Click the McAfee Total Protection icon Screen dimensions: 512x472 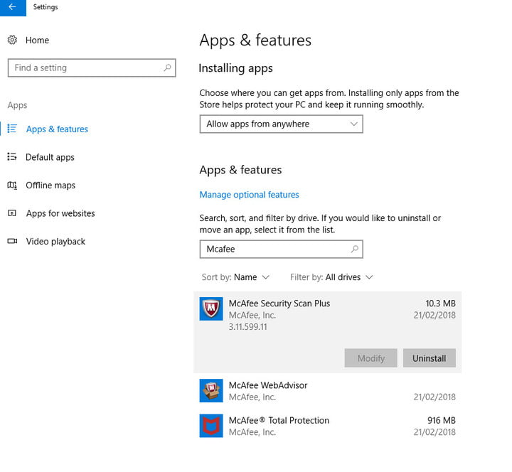(x=211, y=426)
